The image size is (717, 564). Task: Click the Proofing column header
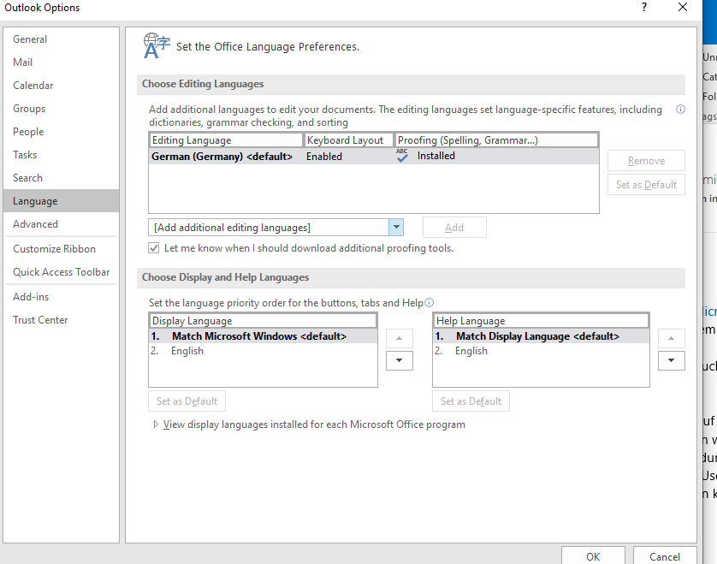click(x=496, y=140)
